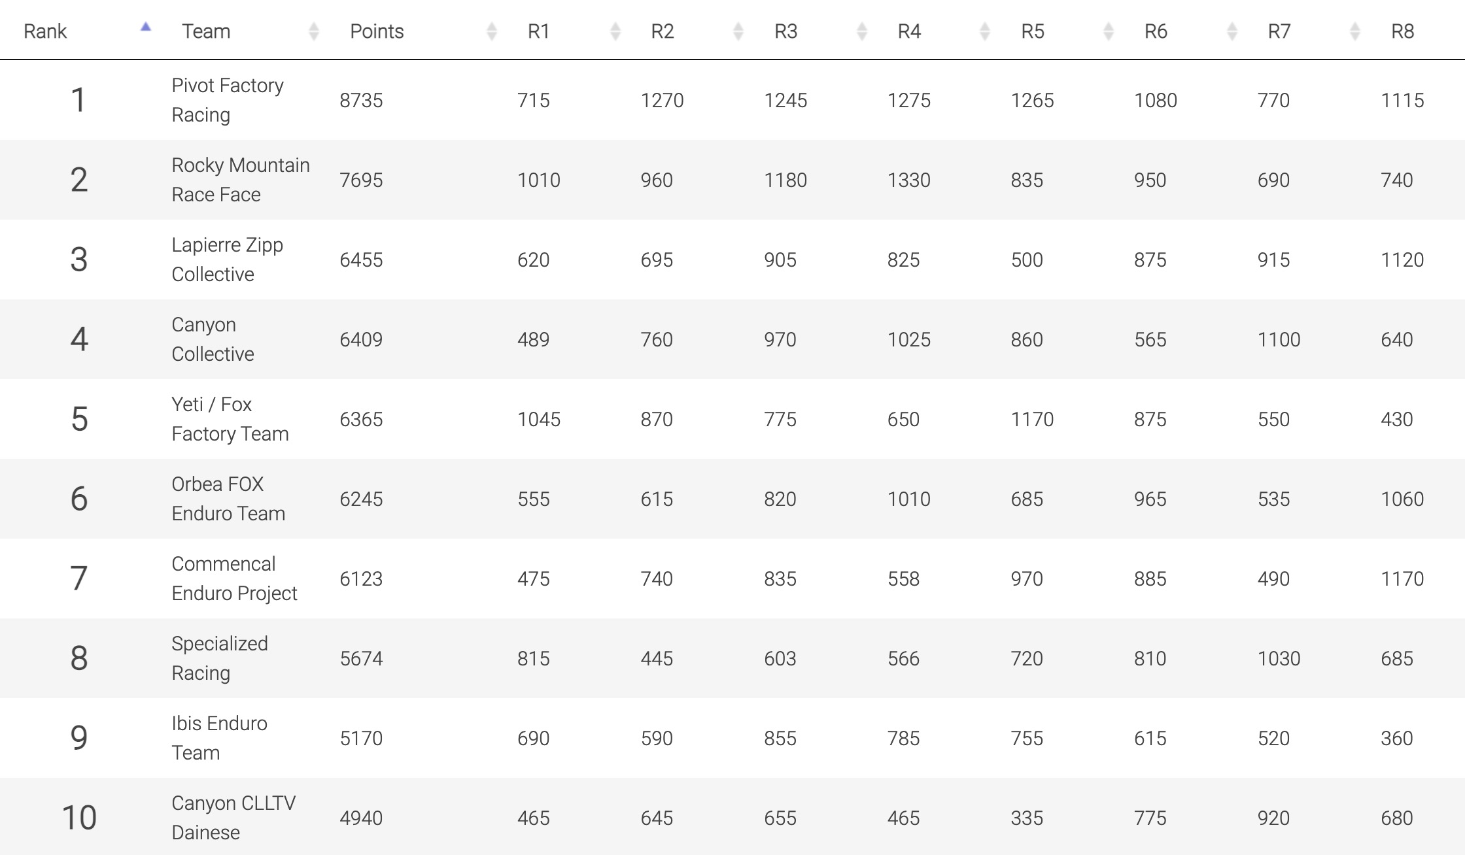Select the Canyon CLLTV Dainese team name

pyautogui.click(x=233, y=818)
